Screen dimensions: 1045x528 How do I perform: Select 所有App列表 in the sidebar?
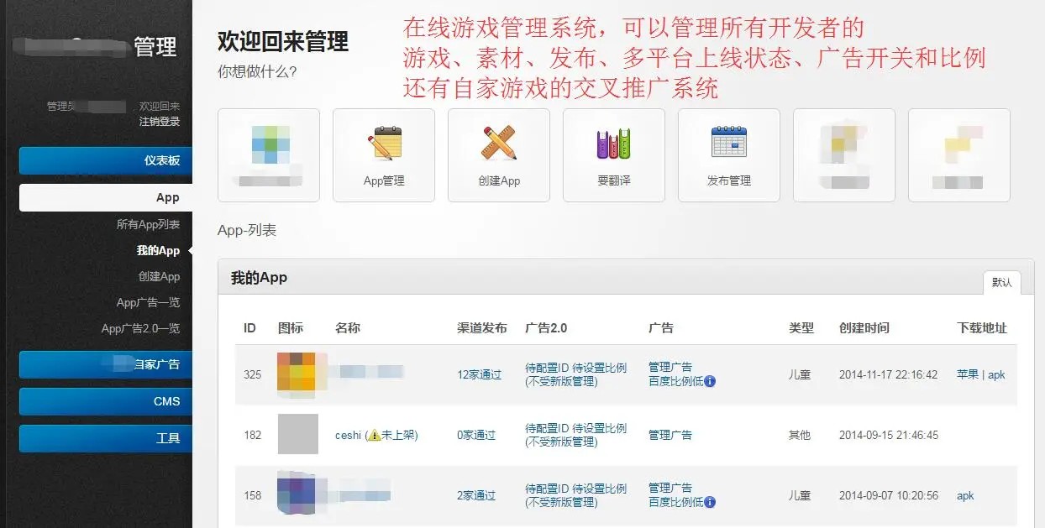(x=150, y=224)
